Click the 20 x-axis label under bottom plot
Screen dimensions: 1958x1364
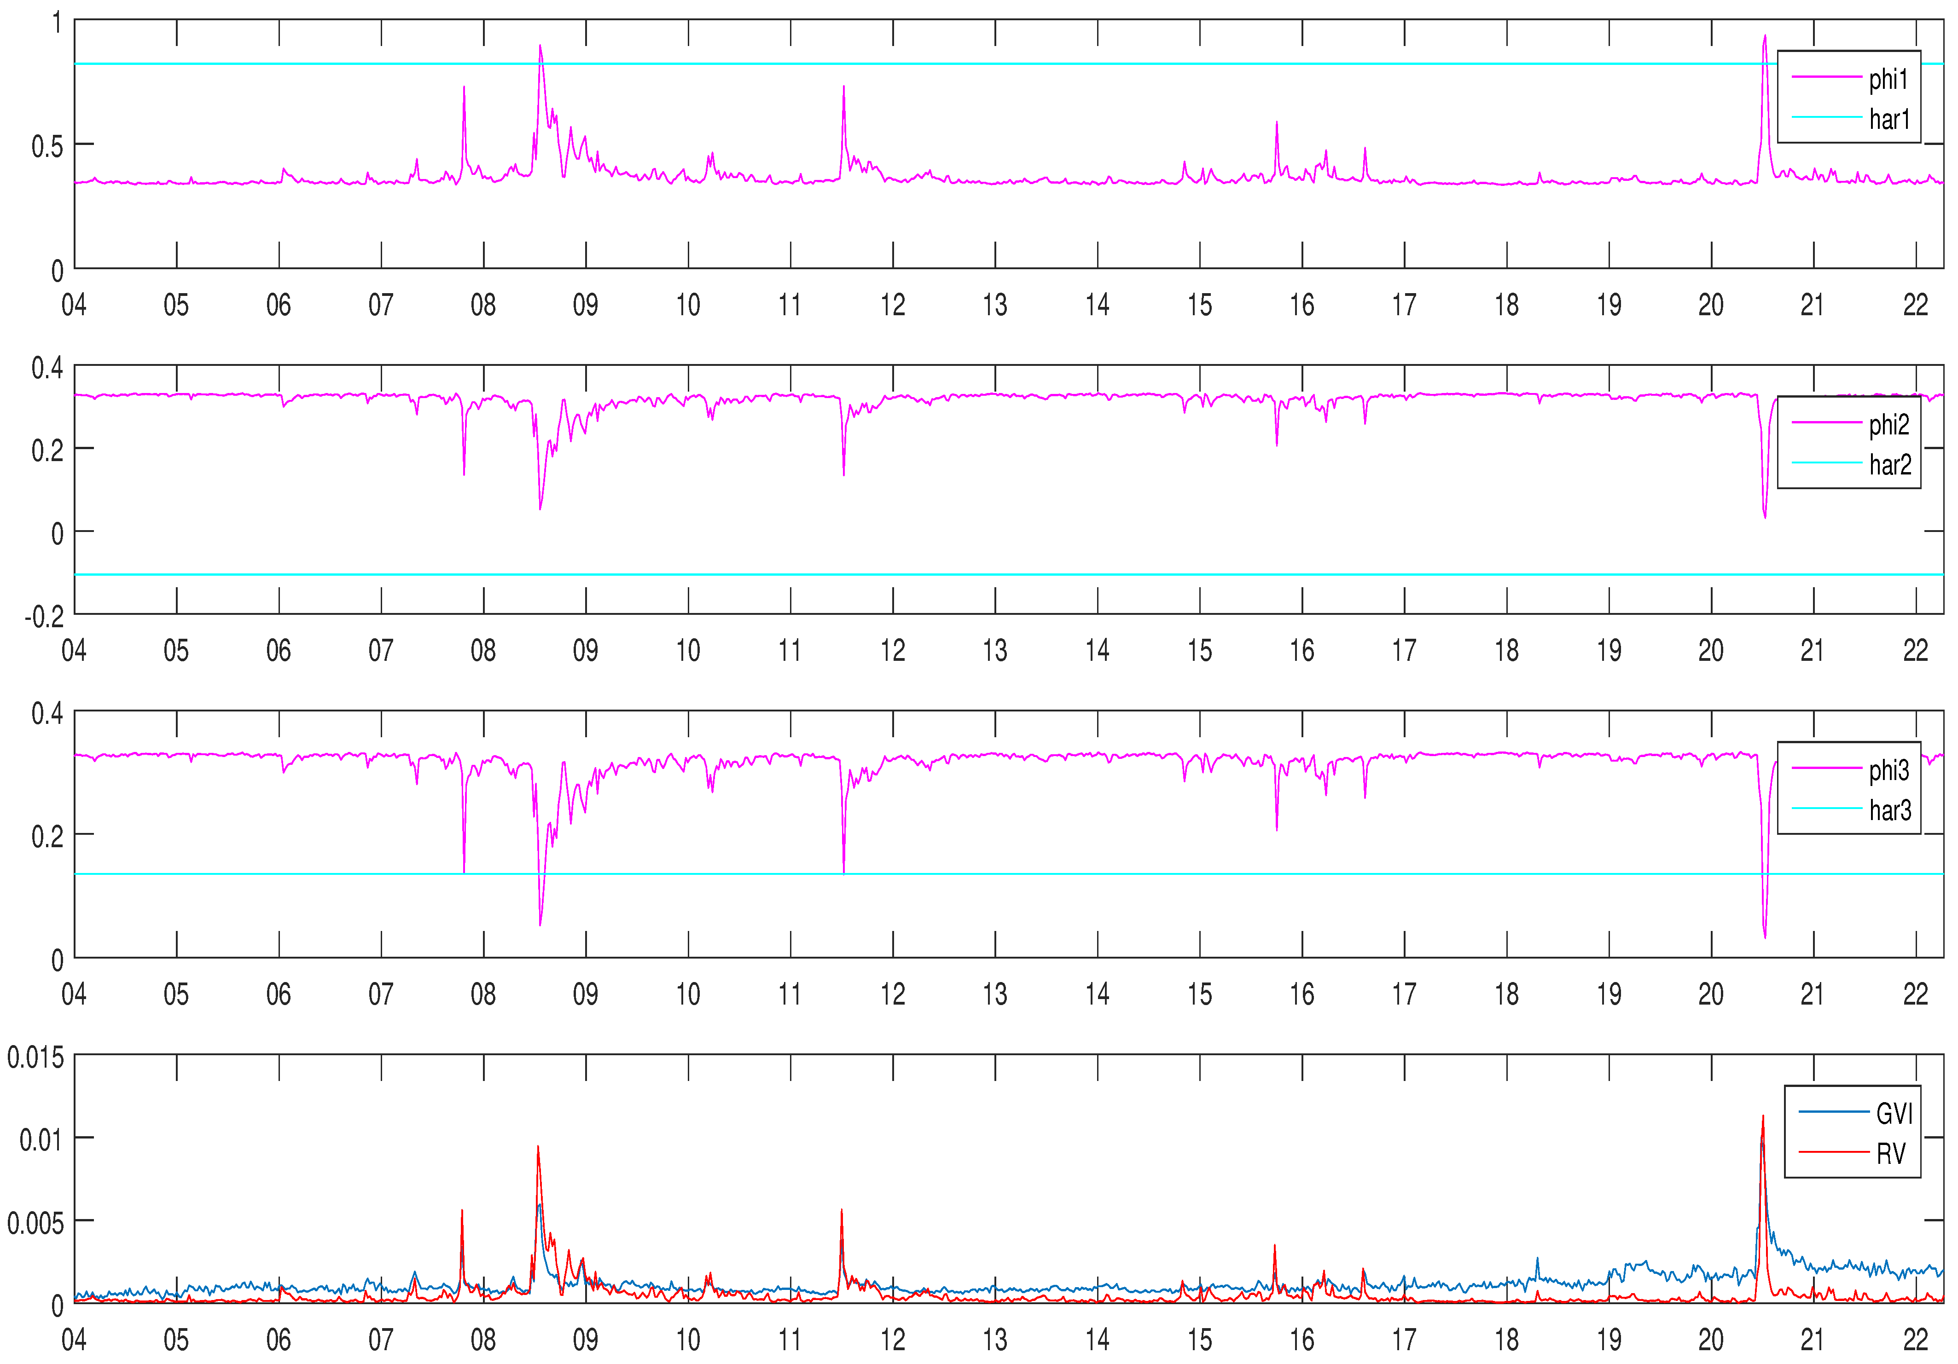pos(1711,1339)
